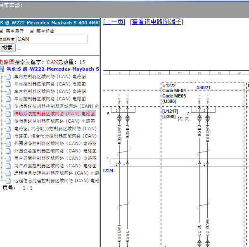Click the computer icon beside 当前:S 级-W222

pyautogui.click(x=2, y=69)
